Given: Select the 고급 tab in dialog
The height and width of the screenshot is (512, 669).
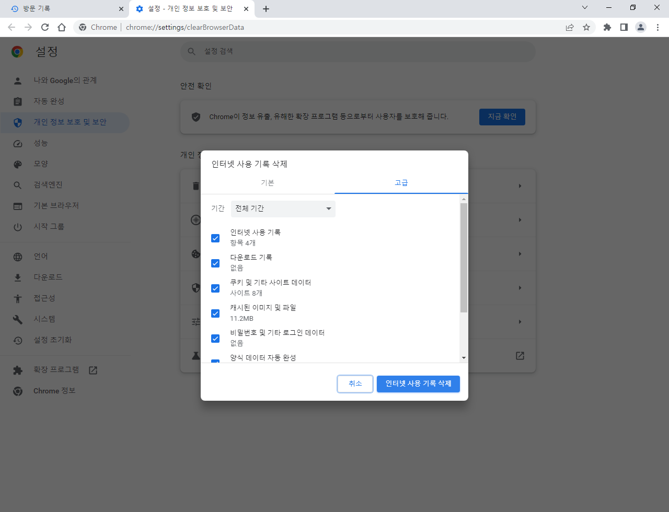Looking at the screenshot, I should coord(401,183).
